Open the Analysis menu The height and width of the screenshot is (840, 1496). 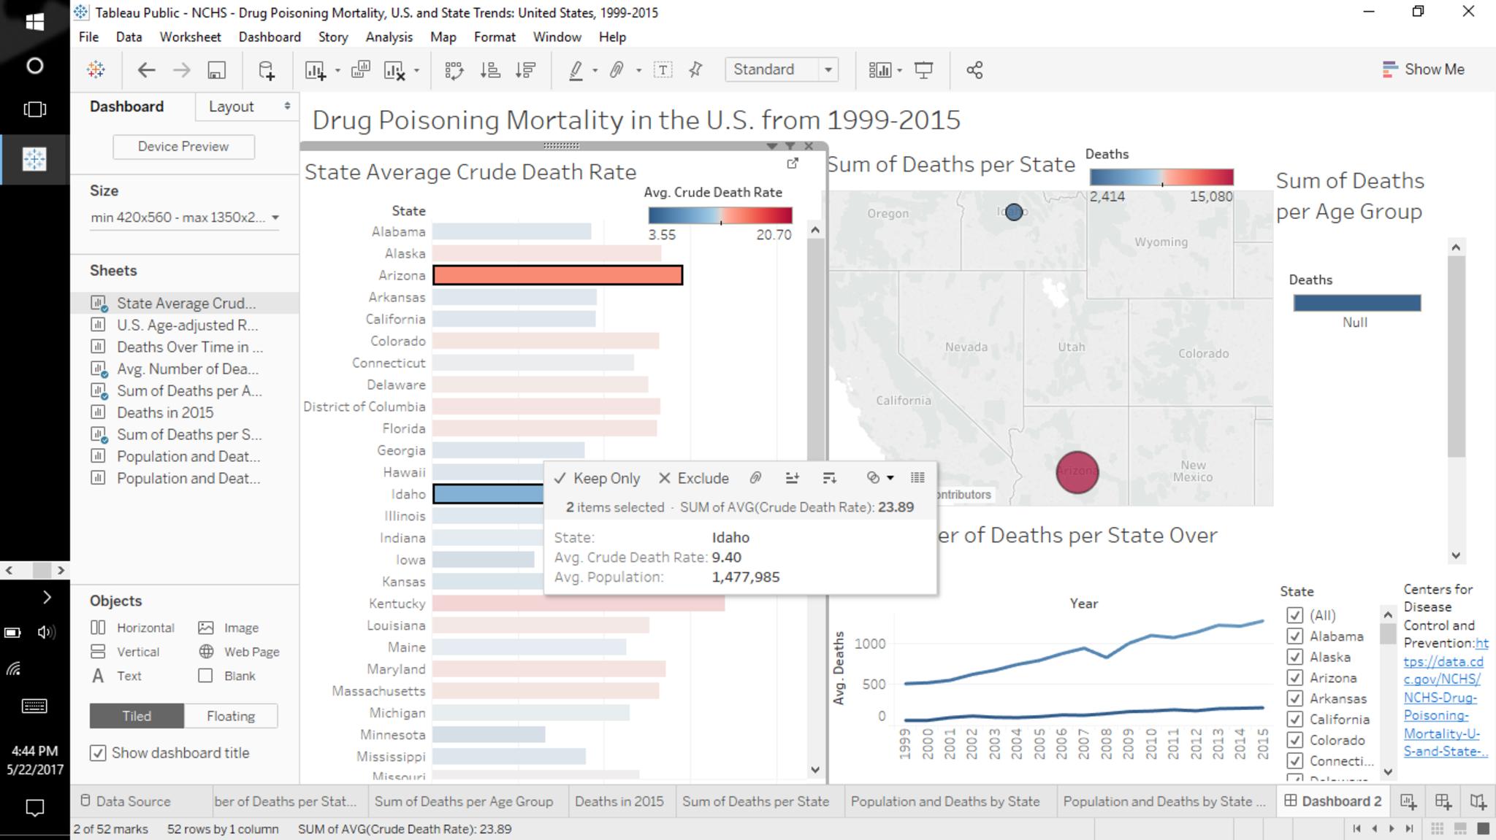coord(389,37)
